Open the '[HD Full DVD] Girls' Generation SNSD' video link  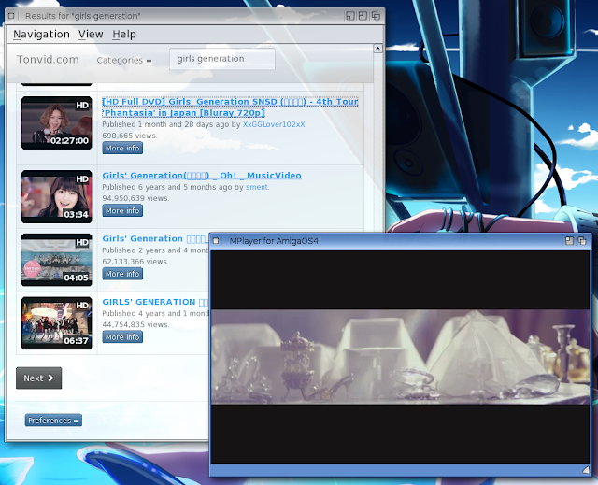230,107
